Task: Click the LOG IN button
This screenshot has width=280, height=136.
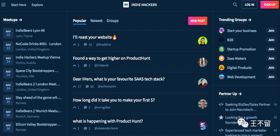Action: 249,5
